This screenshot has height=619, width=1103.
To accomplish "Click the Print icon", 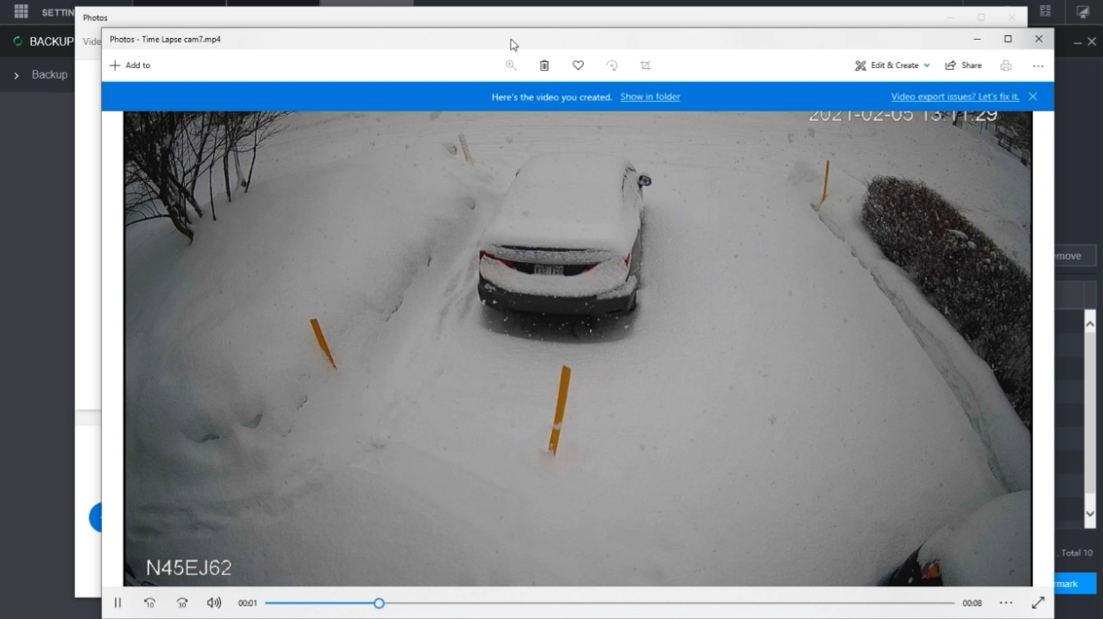I will [1006, 65].
